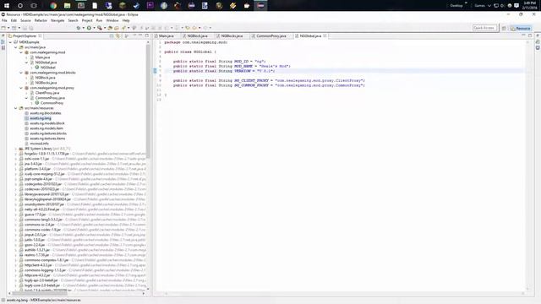Select guava-17.0.jar library entry
541x304 pixels.
[x=35, y=214]
